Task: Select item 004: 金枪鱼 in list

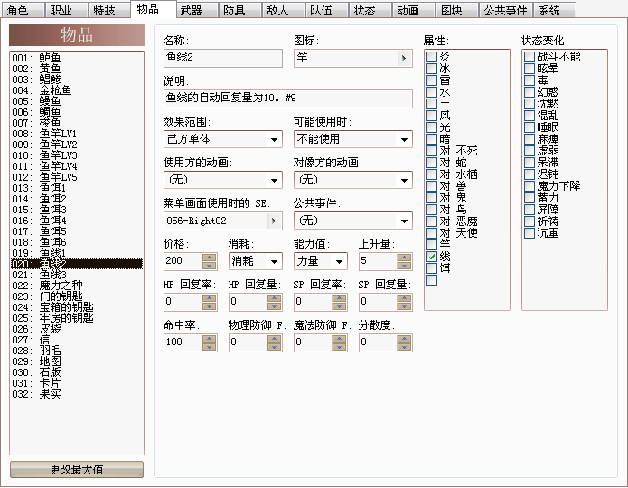Action: coord(77,90)
